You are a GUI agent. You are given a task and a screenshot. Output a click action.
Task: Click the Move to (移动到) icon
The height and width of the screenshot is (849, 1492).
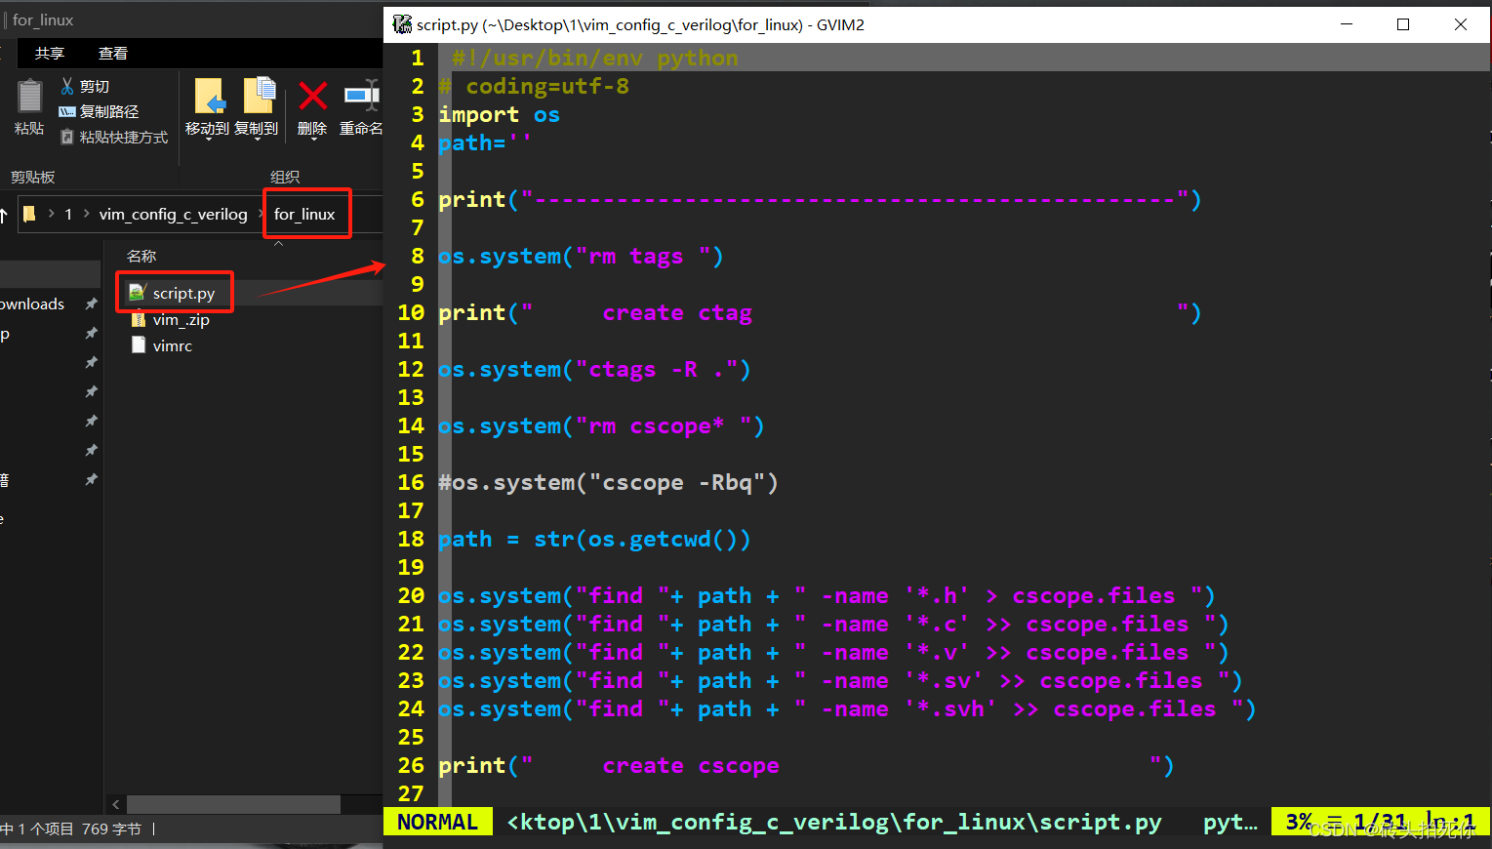pyautogui.click(x=207, y=98)
